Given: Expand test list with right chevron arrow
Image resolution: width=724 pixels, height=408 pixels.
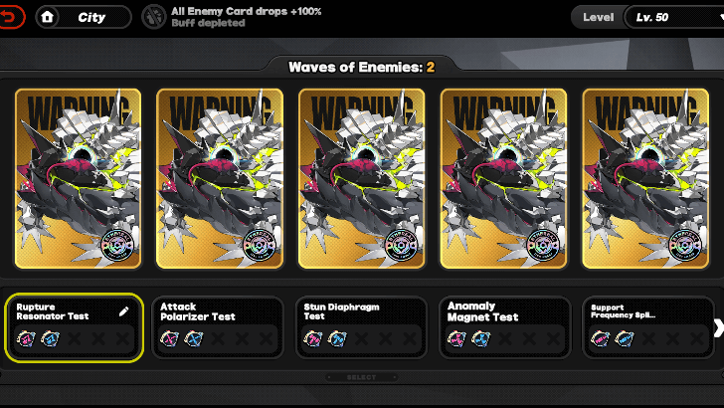Looking at the screenshot, I should coord(718,327).
